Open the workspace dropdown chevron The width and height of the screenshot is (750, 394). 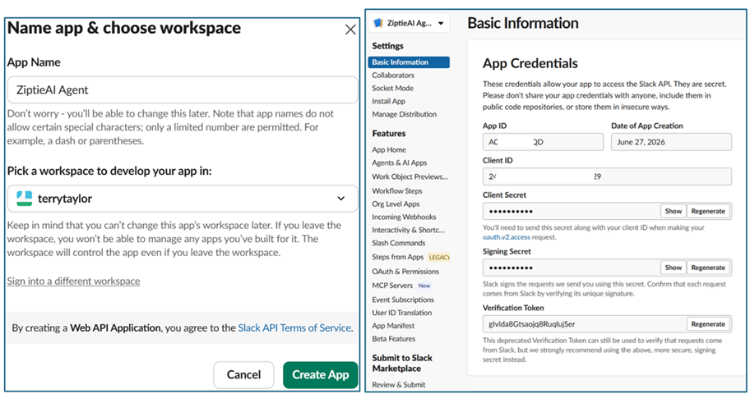(x=341, y=198)
